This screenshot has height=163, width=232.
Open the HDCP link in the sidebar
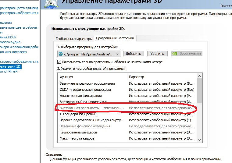tap(8, 37)
